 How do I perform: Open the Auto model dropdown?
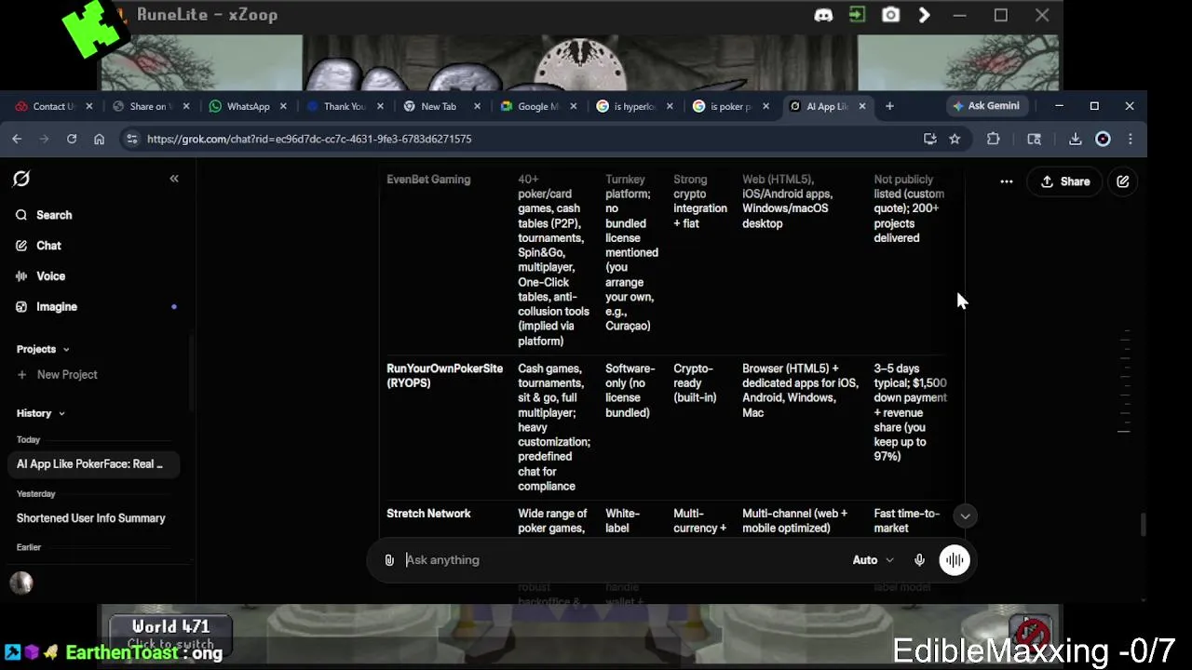(873, 560)
